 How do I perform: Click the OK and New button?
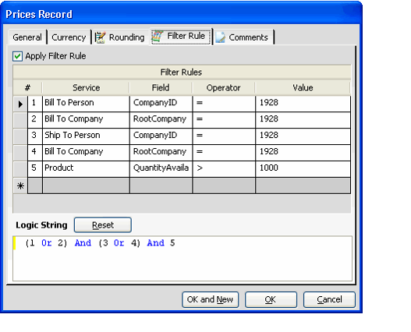(211, 299)
